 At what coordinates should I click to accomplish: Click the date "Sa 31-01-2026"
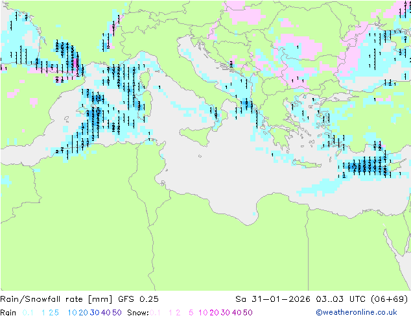(x=273, y=299)
